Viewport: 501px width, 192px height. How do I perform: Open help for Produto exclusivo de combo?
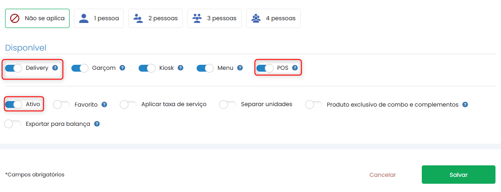point(465,105)
